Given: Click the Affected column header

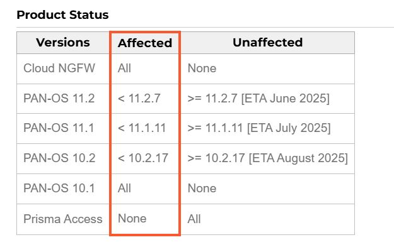Looking at the screenshot, I should coord(145,43).
